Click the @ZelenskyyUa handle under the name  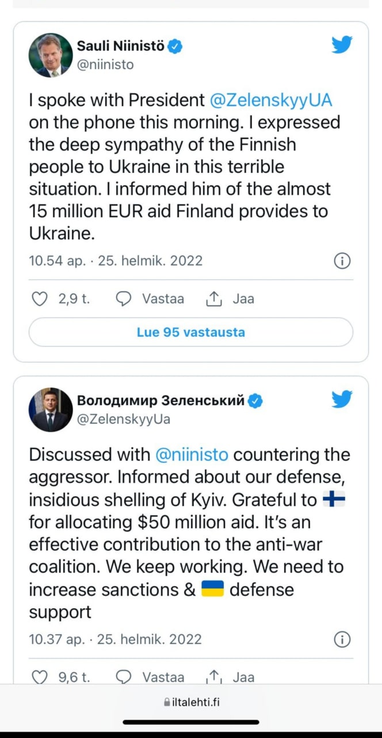[124, 419]
